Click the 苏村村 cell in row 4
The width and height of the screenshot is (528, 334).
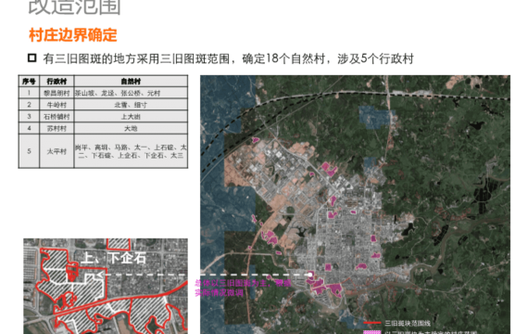[x=57, y=129]
